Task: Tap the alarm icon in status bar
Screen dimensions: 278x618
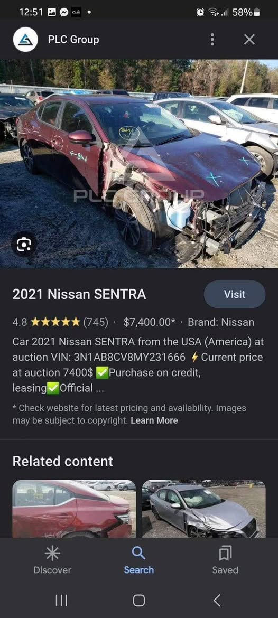Action: 200,12
